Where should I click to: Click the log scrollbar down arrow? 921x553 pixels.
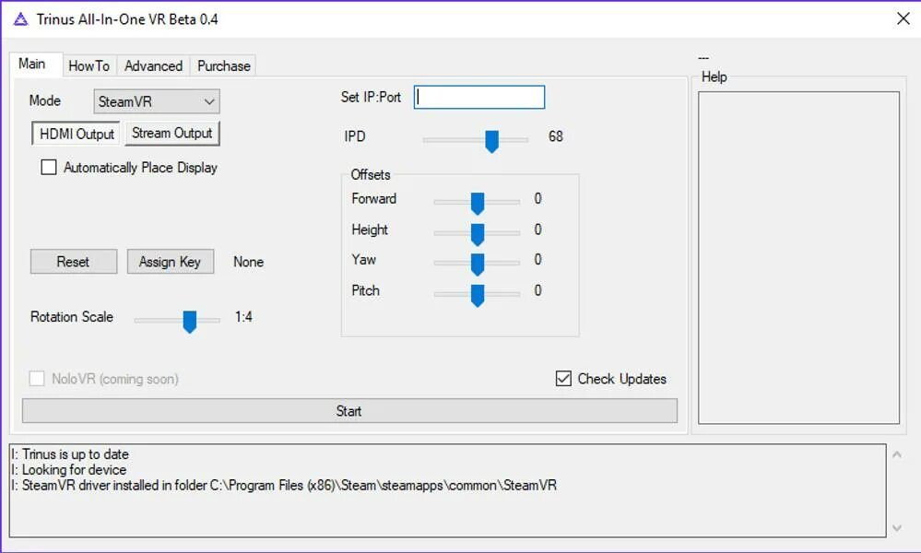pyautogui.click(x=897, y=528)
